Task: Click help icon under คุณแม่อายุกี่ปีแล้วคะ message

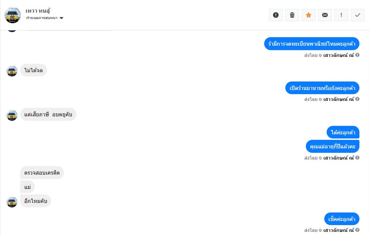Action: point(357,158)
